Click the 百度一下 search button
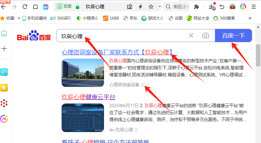 (x=234, y=36)
